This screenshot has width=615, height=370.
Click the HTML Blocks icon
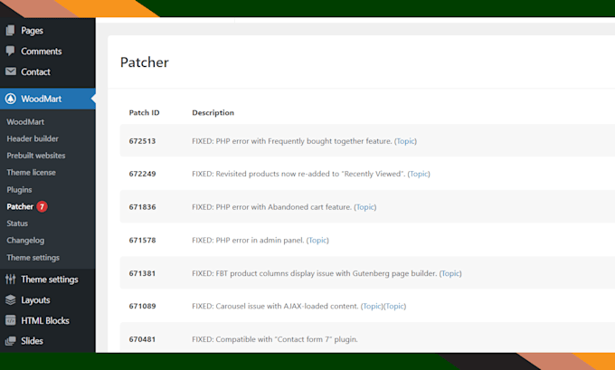pos(11,320)
